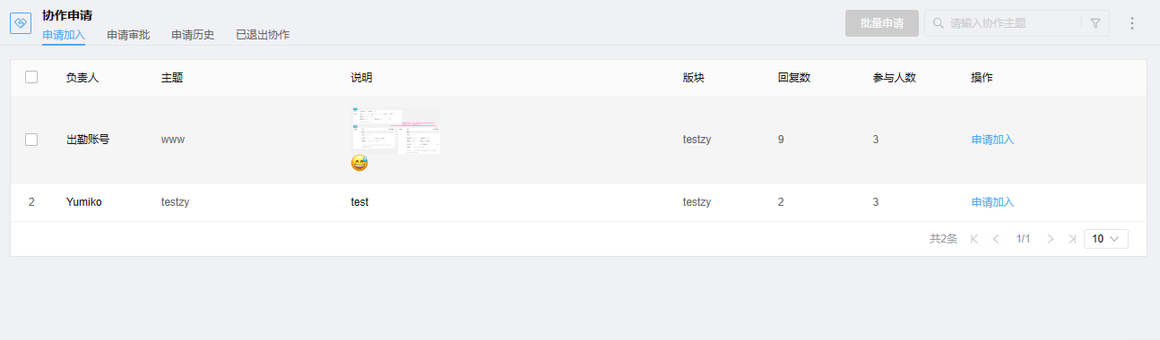1160x340 pixels.
Task: Open the 已退出协作 tab
Action: (263, 35)
